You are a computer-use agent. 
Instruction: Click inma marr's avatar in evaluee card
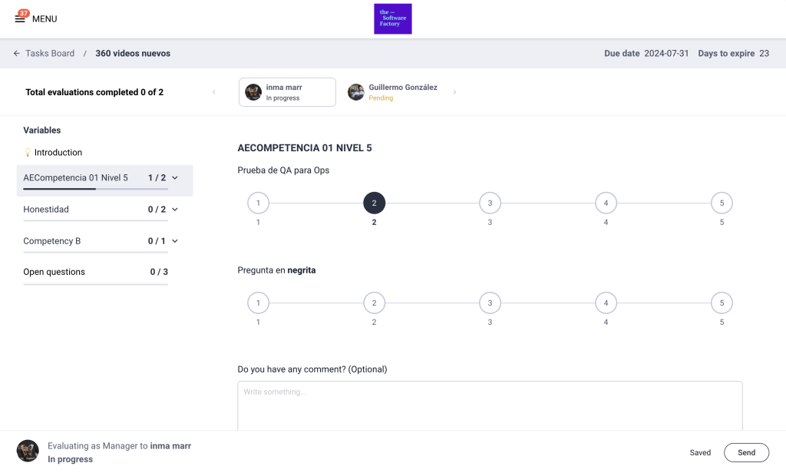(253, 92)
